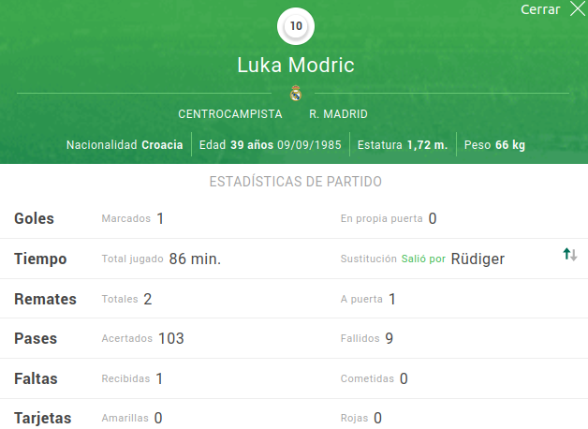Viewport: 588px width, 429px height.
Task: Select the Tiempo row heading
Action: pos(40,259)
